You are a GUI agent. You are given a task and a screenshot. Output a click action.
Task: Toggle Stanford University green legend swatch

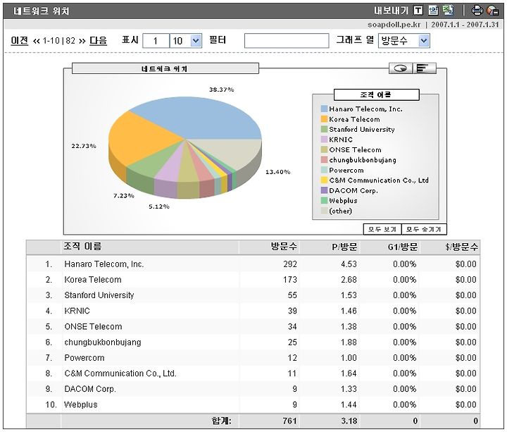(325, 130)
